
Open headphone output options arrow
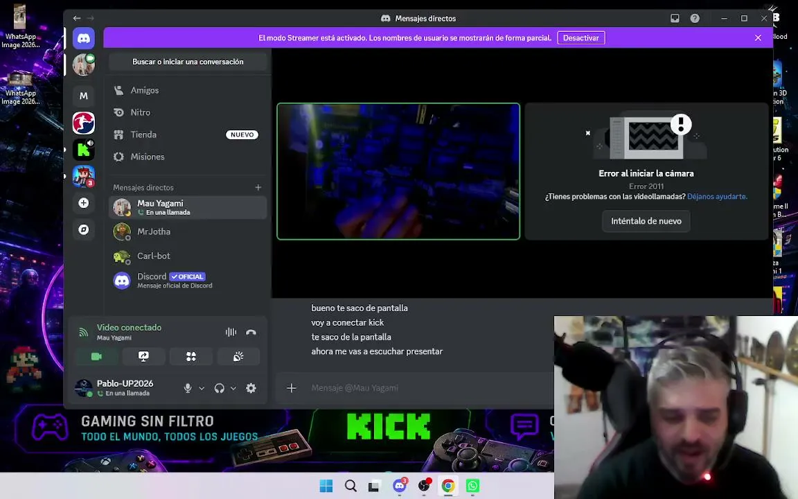[233, 388]
